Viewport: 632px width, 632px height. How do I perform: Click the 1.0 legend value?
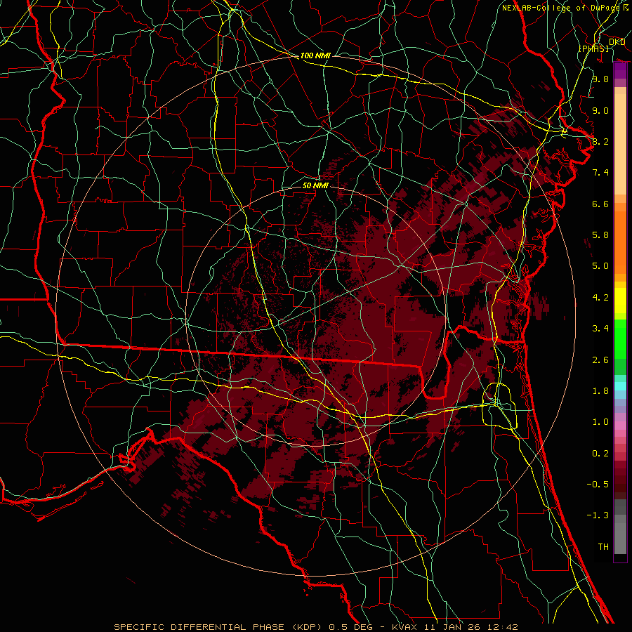(600, 422)
